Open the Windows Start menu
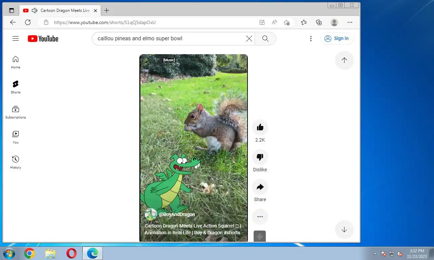This screenshot has width=434, height=260. point(9,253)
